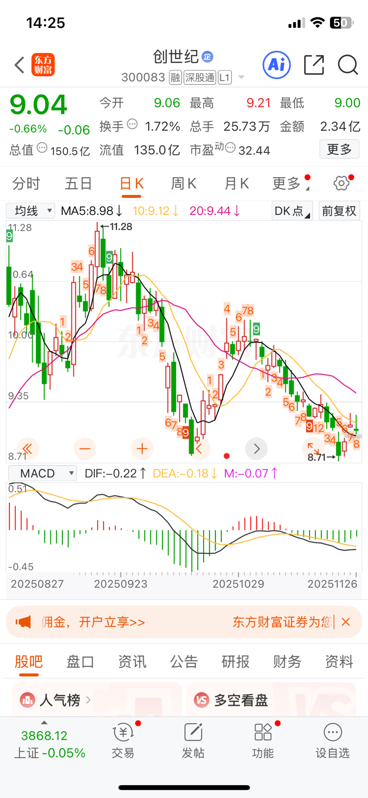The height and width of the screenshot is (798, 368).
Task: Switch to the 分时 tab
Action: pyautogui.click(x=26, y=183)
